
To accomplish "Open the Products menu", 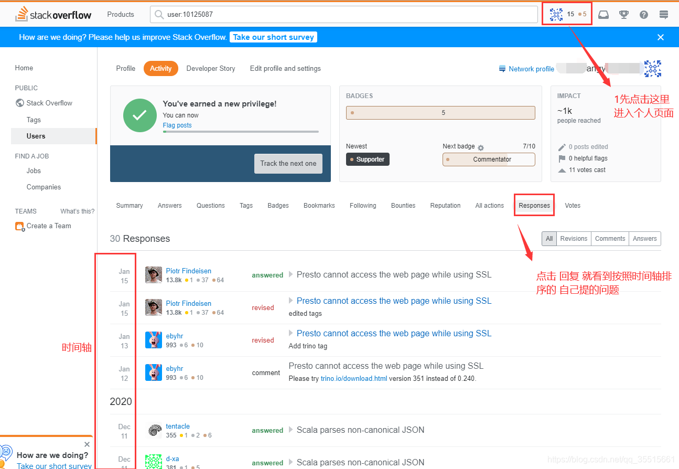I will 120,14.
